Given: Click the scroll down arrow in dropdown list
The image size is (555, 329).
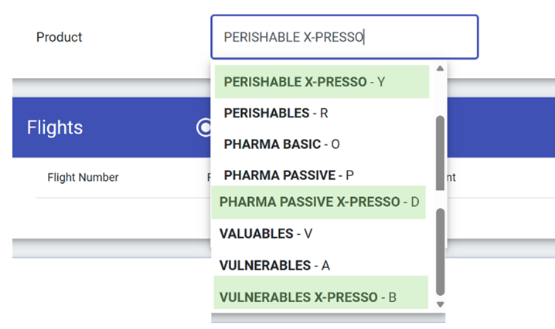Looking at the screenshot, I should [x=440, y=304].
